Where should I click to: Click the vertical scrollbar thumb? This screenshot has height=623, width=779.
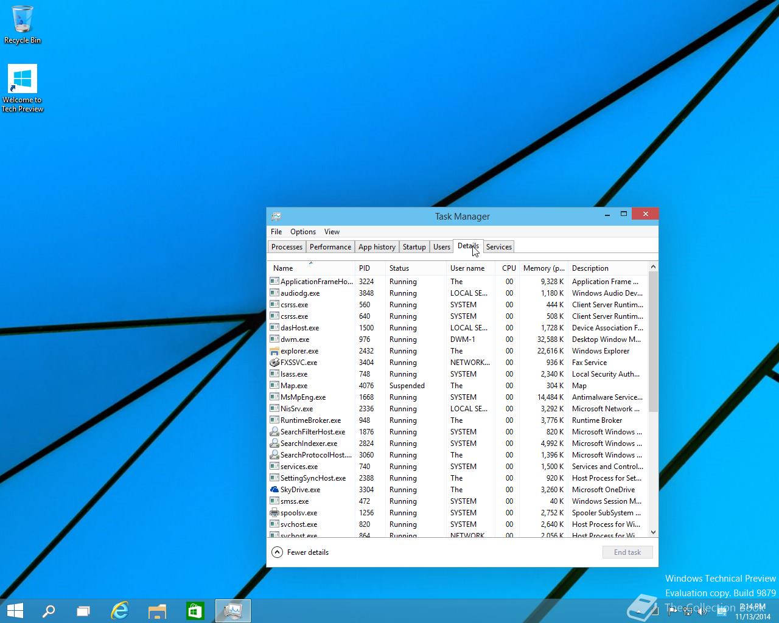coord(653,342)
